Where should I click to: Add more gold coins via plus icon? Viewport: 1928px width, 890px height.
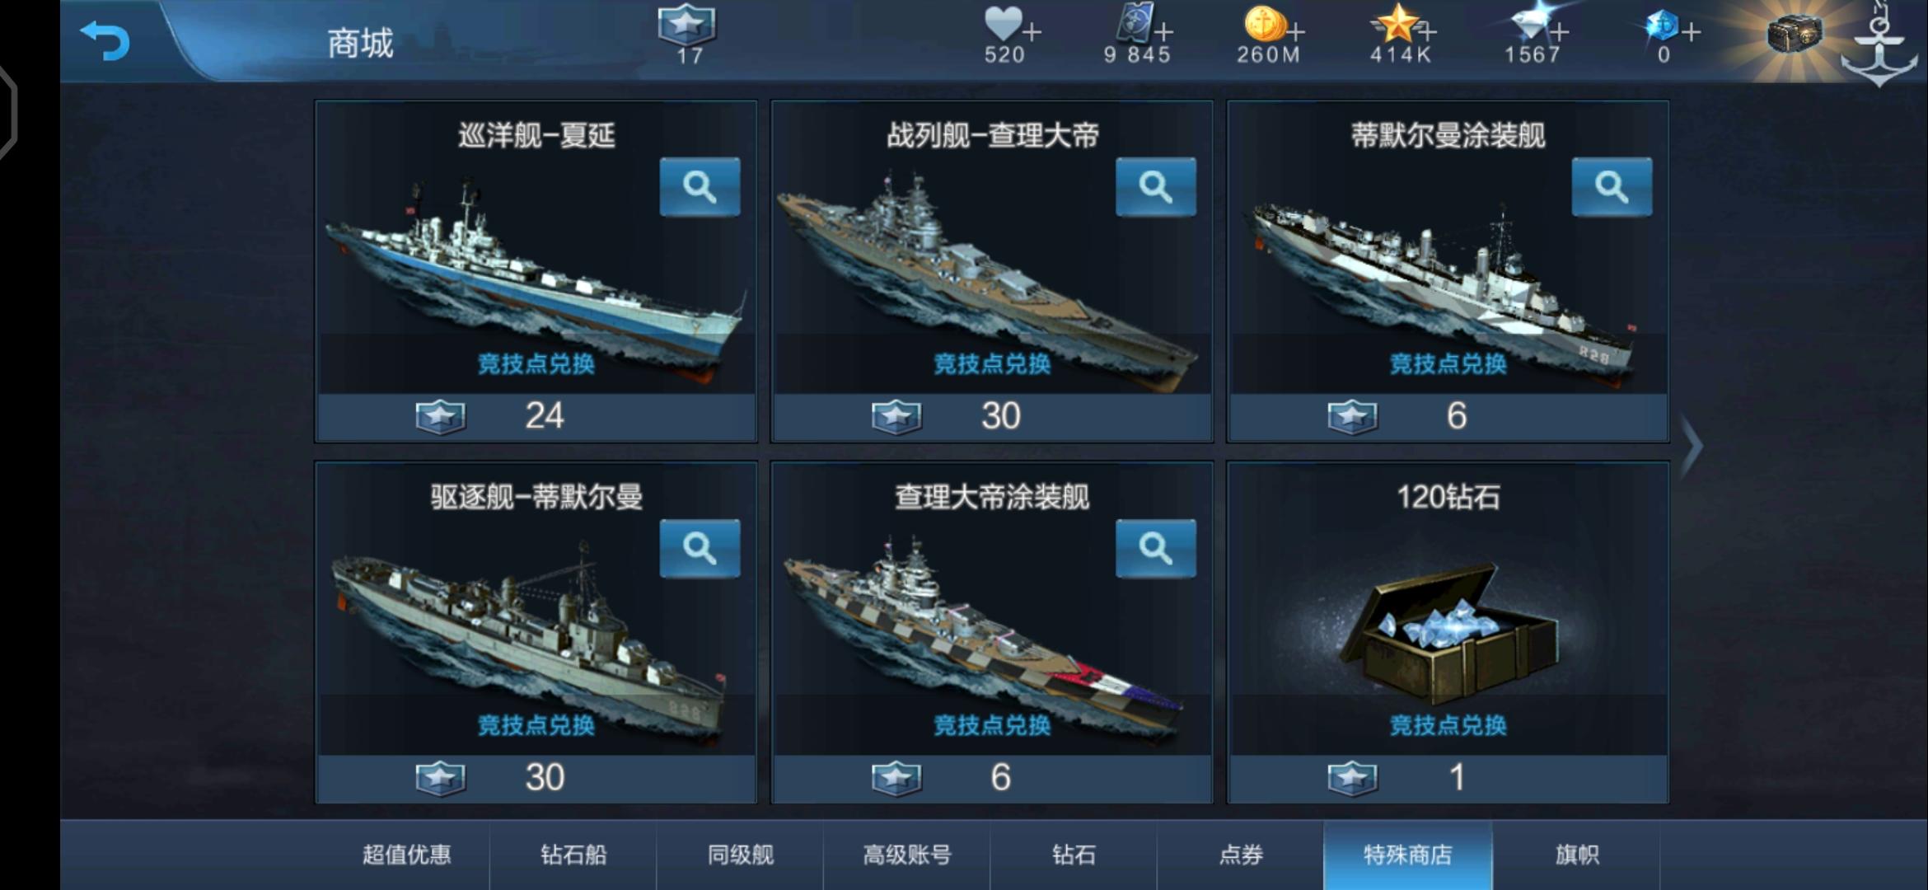point(1296,31)
